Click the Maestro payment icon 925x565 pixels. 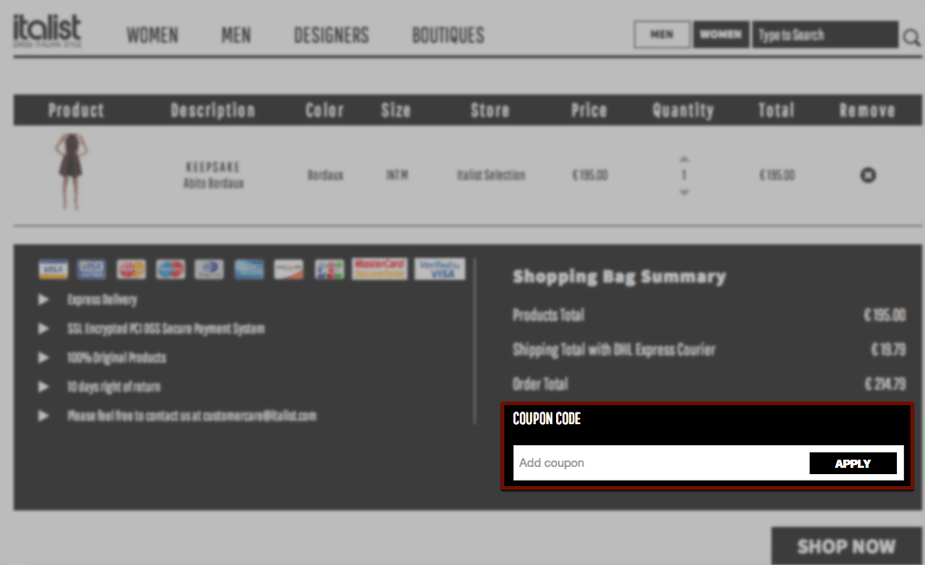tap(171, 269)
